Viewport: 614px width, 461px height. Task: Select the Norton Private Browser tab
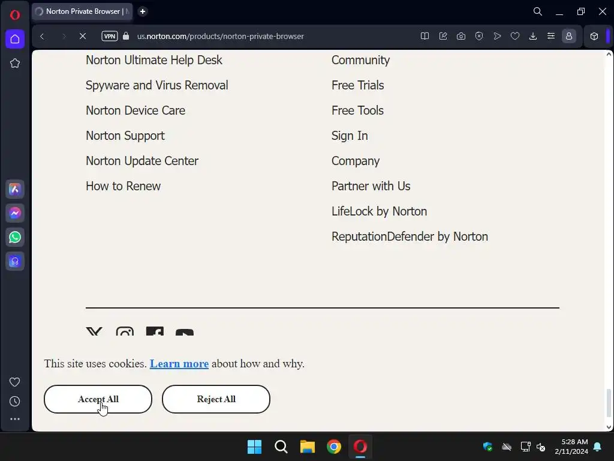(82, 11)
